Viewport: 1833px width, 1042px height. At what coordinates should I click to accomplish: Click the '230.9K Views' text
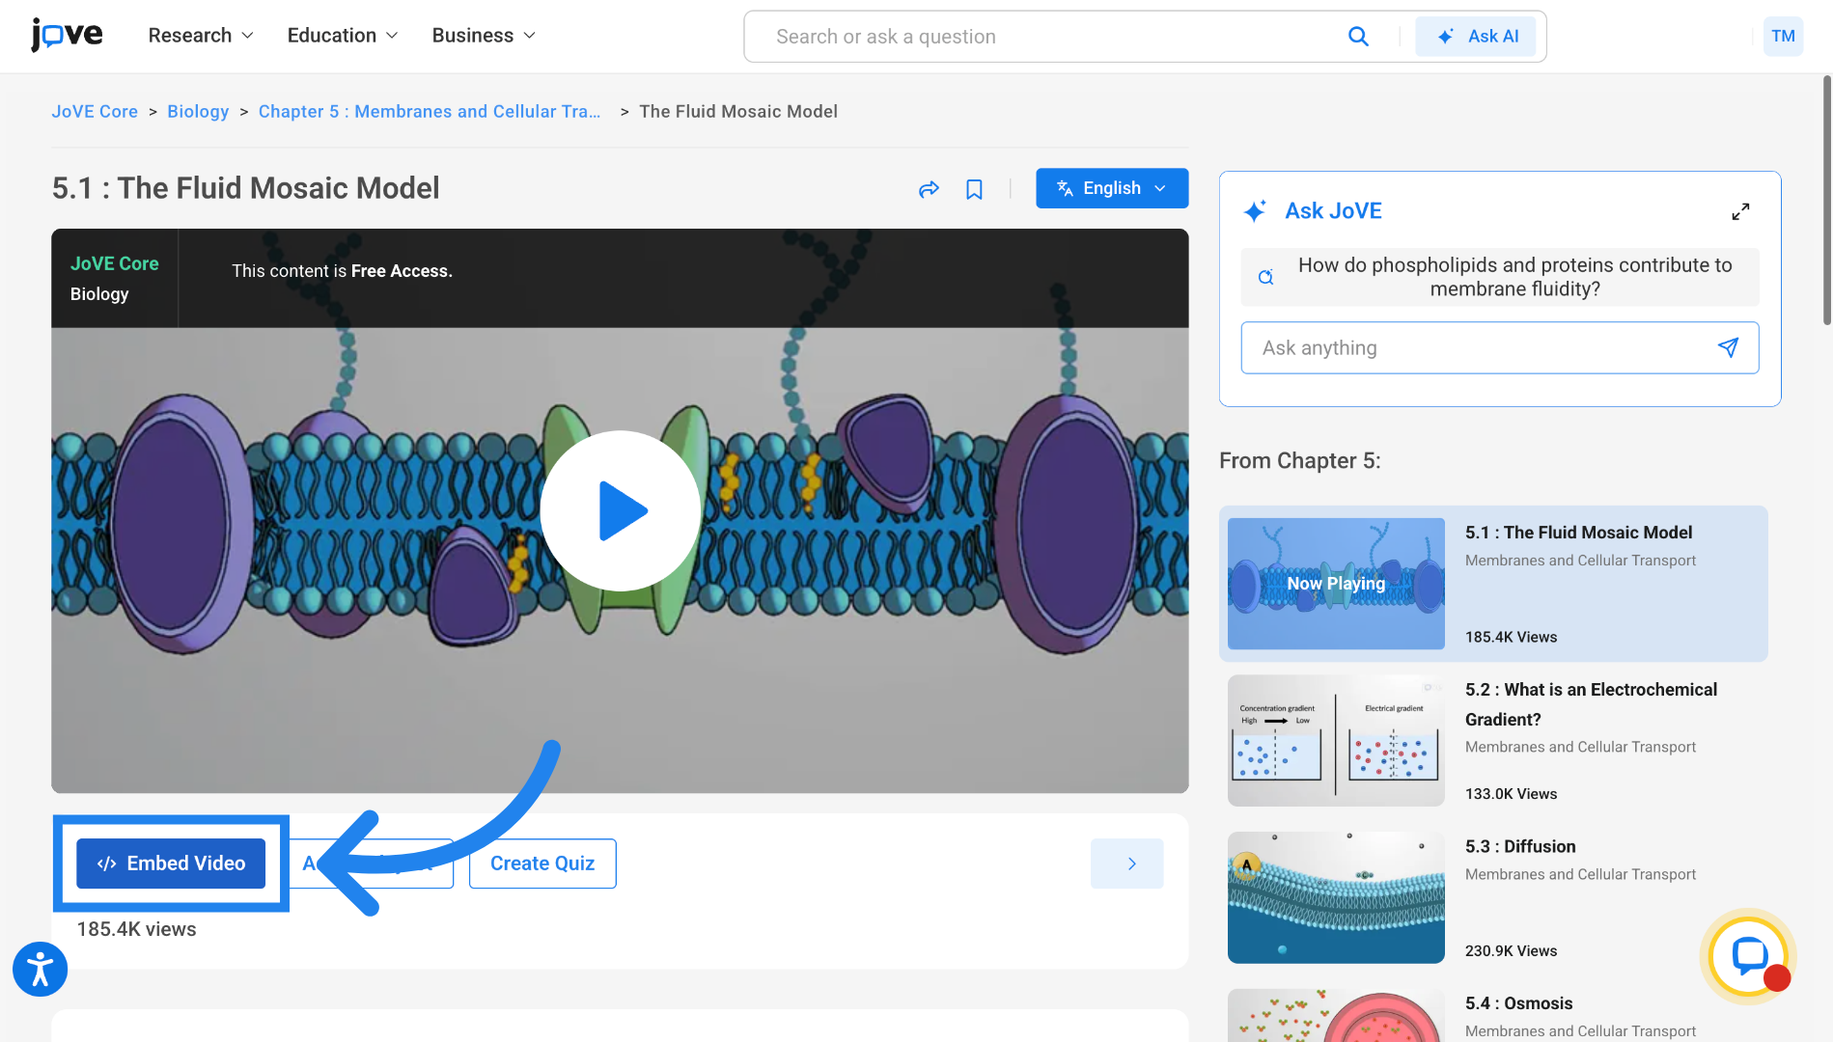click(x=1511, y=951)
